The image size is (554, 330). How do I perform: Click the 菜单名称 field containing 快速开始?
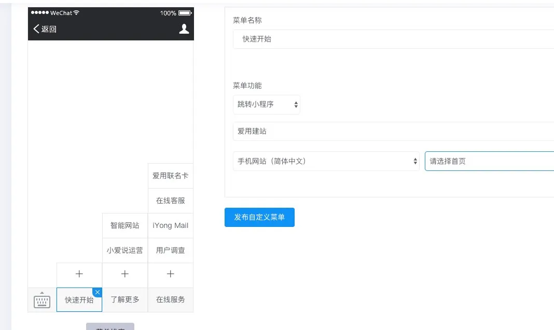[393, 39]
